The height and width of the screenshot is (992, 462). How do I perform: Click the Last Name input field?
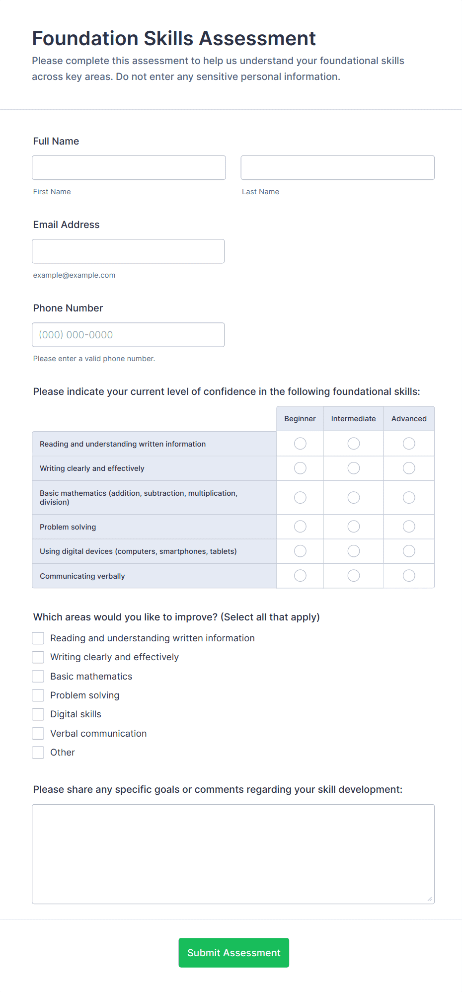tap(337, 167)
